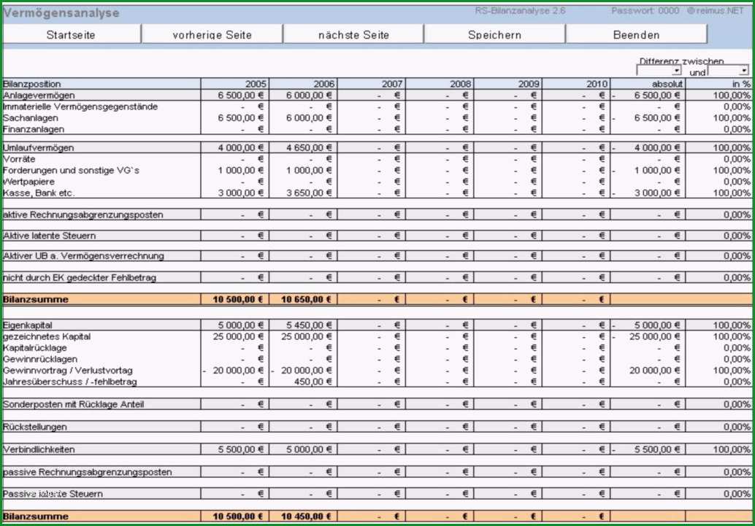Click Umlaufvermögen 2006 value 4 650,00 €
This screenshot has width=755, height=526.
309,148
